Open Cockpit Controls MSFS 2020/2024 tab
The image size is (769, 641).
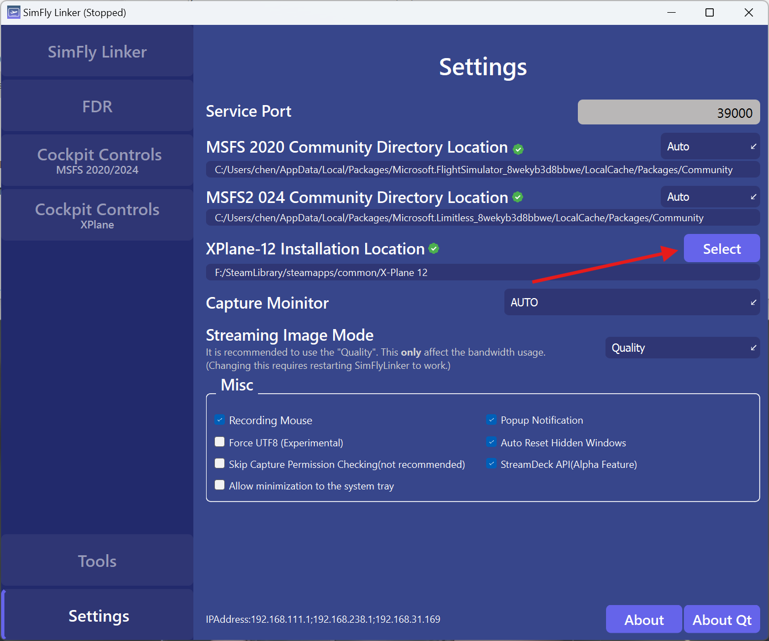click(97, 160)
